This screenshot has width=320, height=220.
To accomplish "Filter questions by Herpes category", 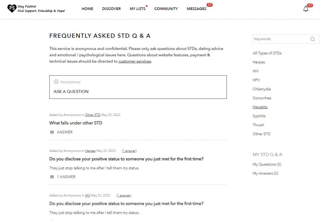I will [258, 62].
